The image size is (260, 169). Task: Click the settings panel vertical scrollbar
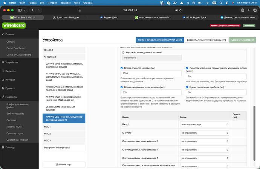(x=254, y=133)
